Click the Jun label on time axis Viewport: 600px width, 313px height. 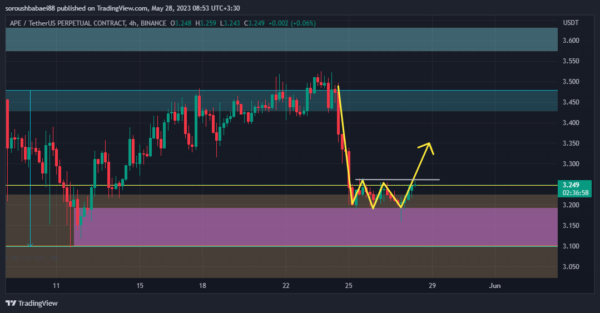tap(495, 286)
